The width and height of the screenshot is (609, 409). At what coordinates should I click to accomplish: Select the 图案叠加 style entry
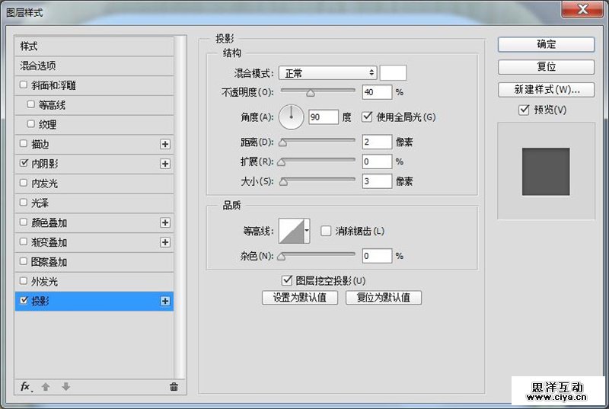click(94, 262)
